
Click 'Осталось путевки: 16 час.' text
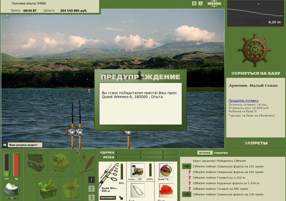coord(248,105)
